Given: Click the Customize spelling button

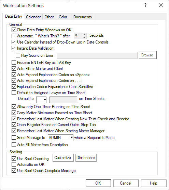Looking at the screenshot, I should (63, 158).
